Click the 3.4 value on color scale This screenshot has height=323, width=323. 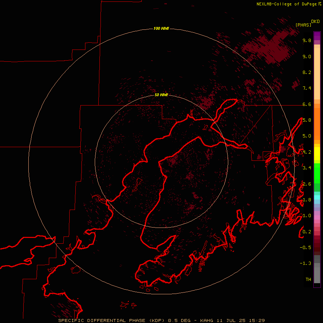[307, 168]
